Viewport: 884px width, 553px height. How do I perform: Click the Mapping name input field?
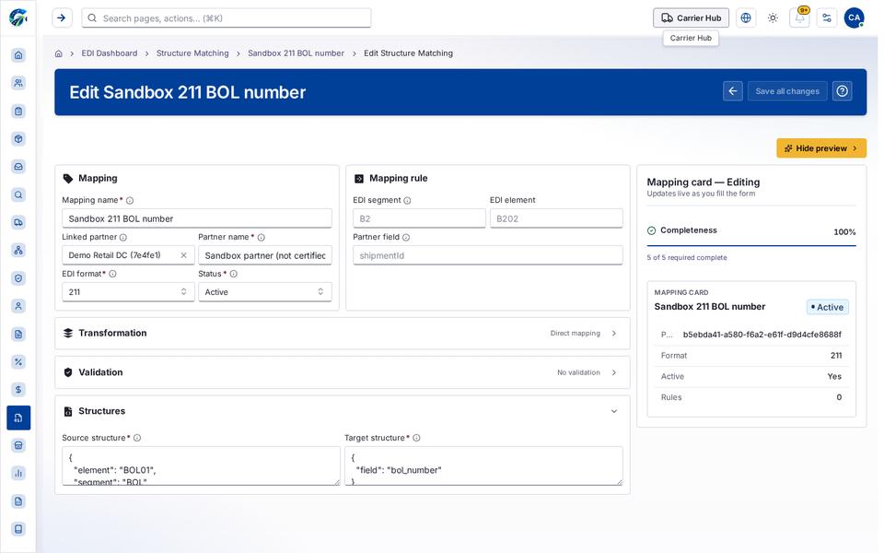[x=197, y=219]
